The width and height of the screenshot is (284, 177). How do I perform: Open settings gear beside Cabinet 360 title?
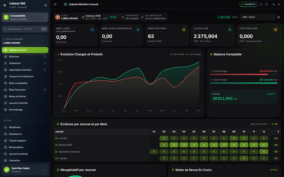46,5
